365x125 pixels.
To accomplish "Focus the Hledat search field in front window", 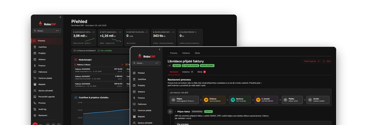I will pos(146,63).
